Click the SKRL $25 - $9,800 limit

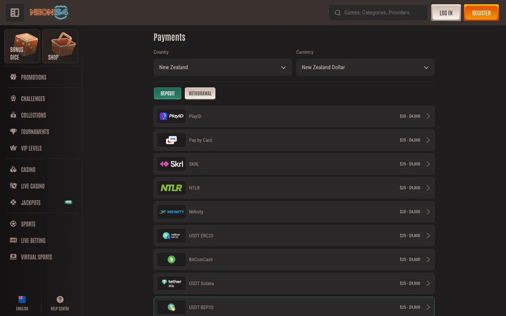410,164
